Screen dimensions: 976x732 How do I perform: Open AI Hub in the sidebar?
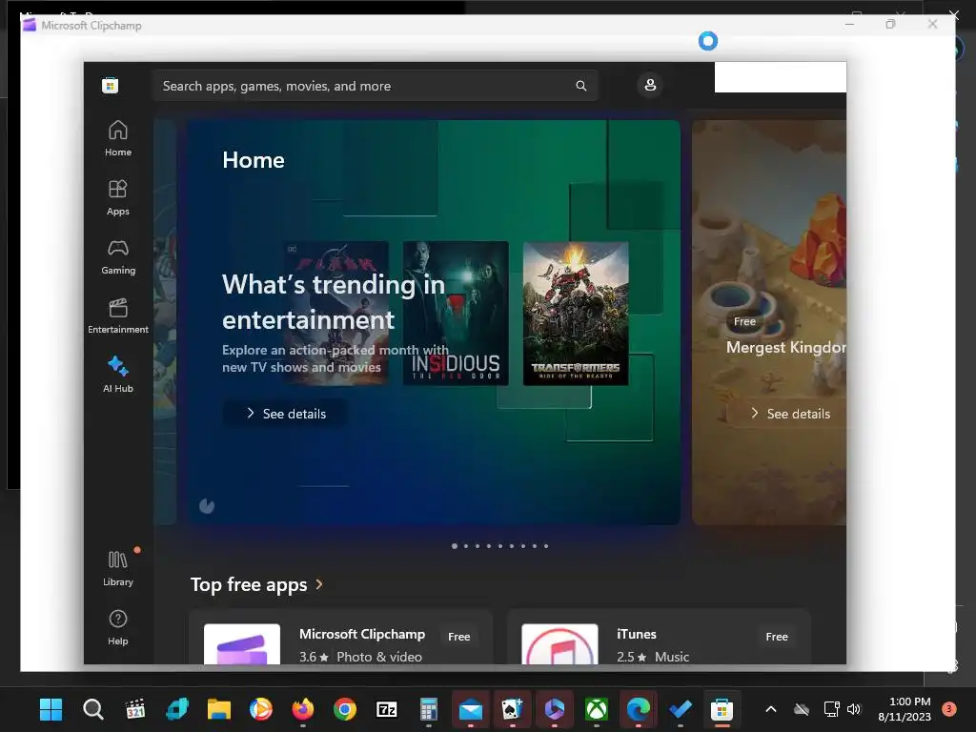117,375
